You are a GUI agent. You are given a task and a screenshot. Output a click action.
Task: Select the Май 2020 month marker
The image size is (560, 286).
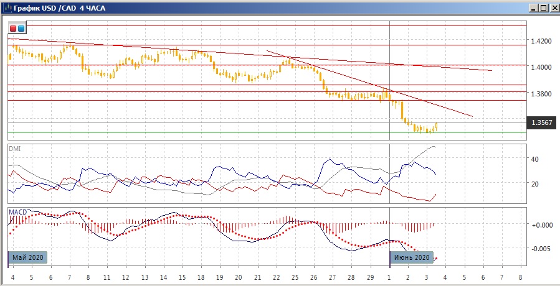[28, 257]
